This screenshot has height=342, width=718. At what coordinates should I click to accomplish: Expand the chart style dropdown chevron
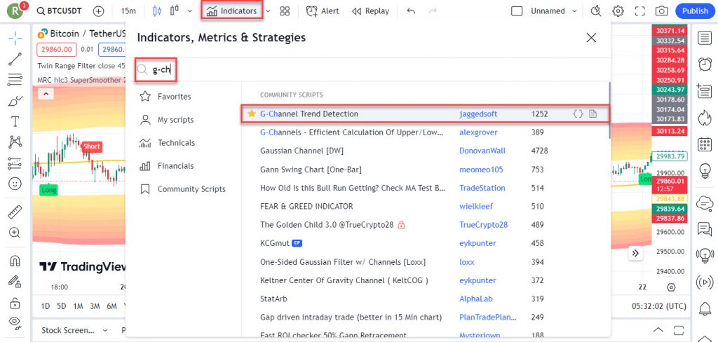(x=189, y=11)
